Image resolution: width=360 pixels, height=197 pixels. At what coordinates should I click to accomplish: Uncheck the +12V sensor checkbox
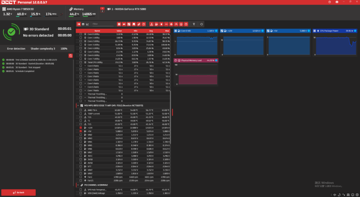tap(81, 128)
